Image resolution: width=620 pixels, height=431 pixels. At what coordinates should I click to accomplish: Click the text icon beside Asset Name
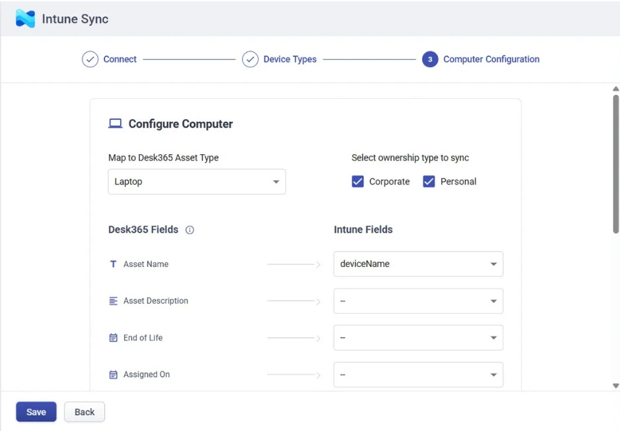(x=113, y=264)
